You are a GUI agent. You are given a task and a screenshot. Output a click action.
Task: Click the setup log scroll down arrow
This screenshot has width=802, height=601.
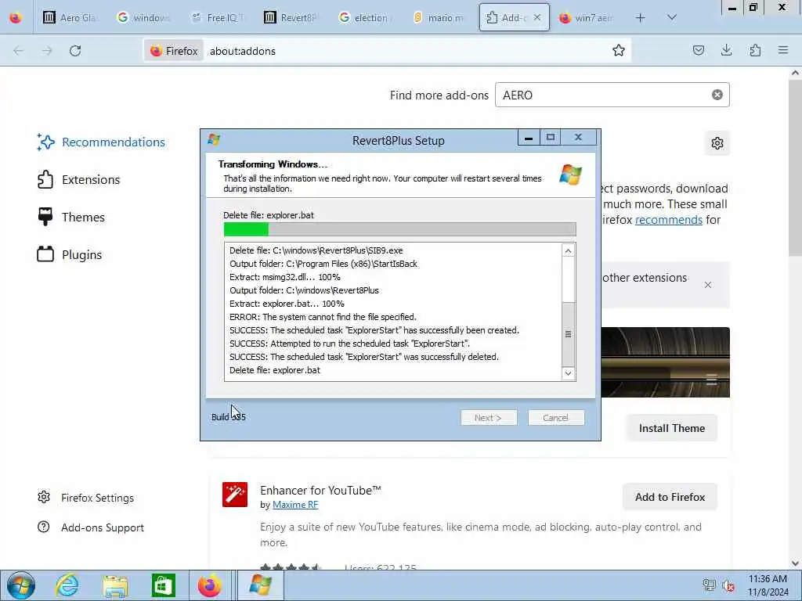pos(568,373)
